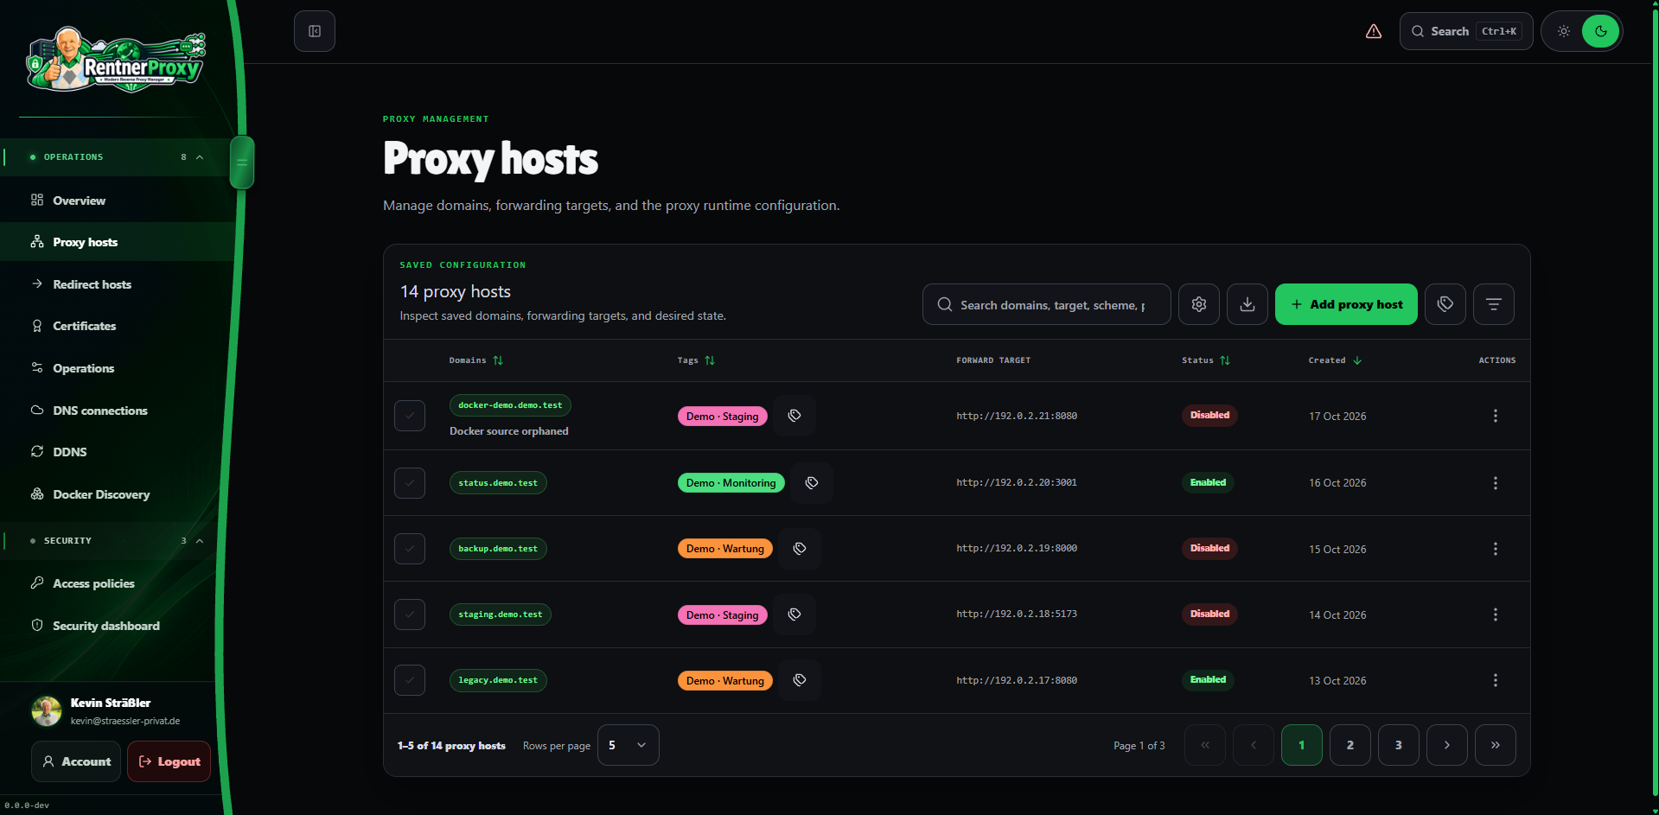
Task: Go to page 2 of results
Action: [x=1350, y=745]
